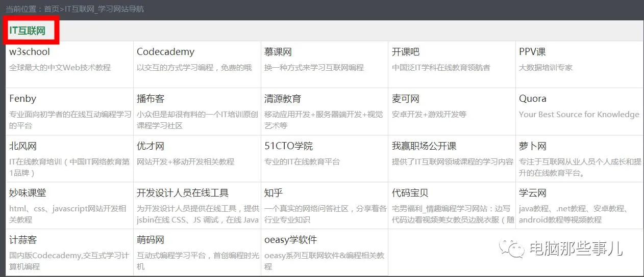644x277 pixels.
Task: Open the Codecademy site link
Action: [x=165, y=51]
